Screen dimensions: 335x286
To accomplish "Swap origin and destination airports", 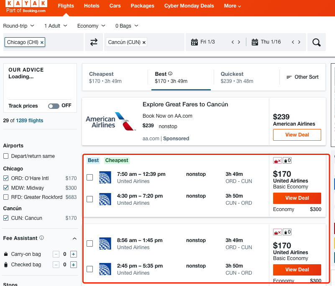I will pos(94,42).
